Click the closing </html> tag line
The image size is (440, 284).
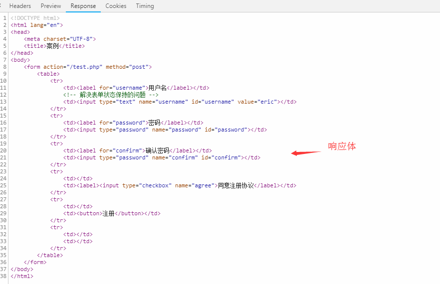click(22, 276)
